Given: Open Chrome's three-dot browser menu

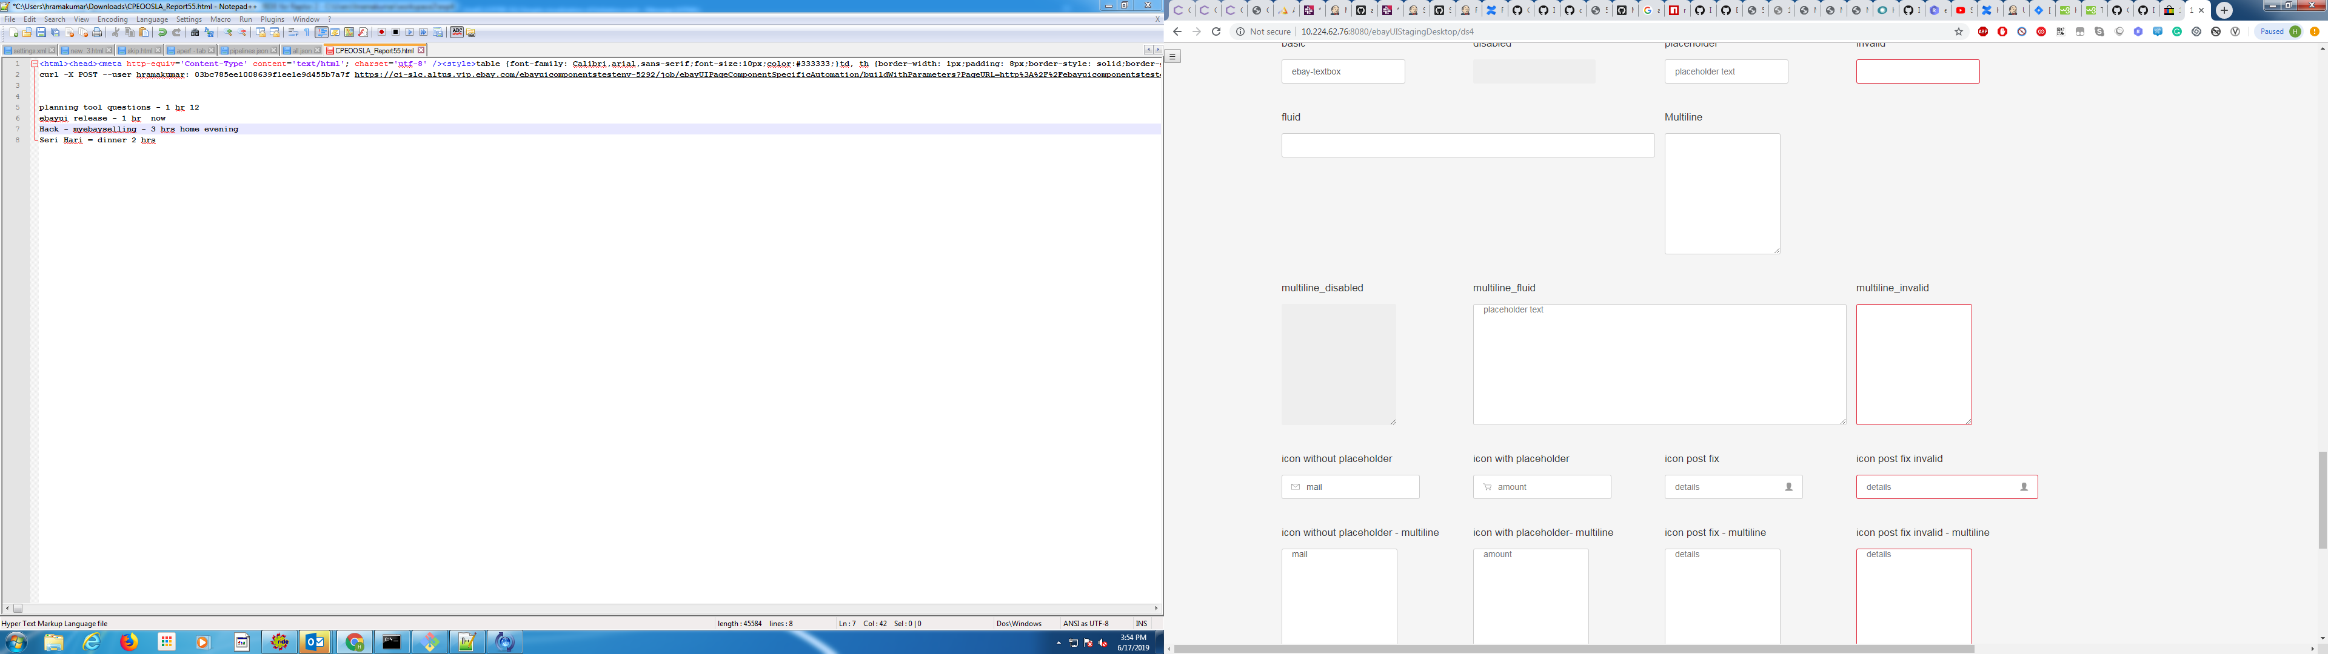Looking at the screenshot, I should pyautogui.click(x=2315, y=31).
